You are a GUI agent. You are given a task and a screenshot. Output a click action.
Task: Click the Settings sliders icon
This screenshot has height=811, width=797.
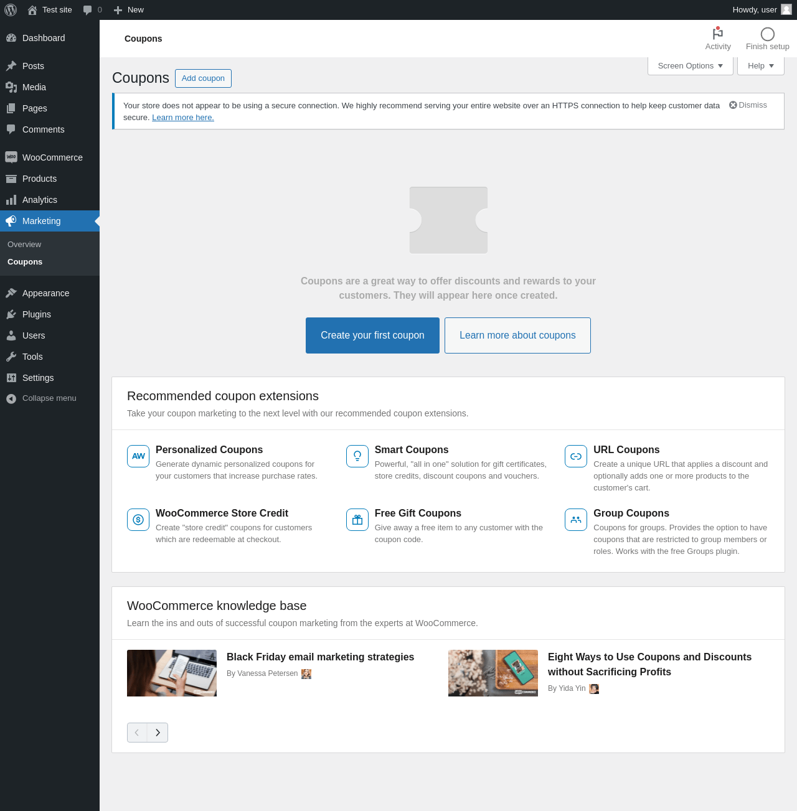[x=11, y=378]
